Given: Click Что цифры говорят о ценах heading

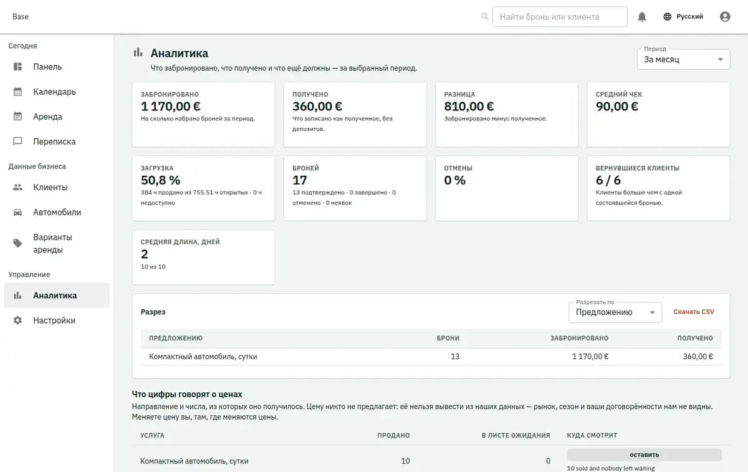Looking at the screenshot, I should pos(187,394).
